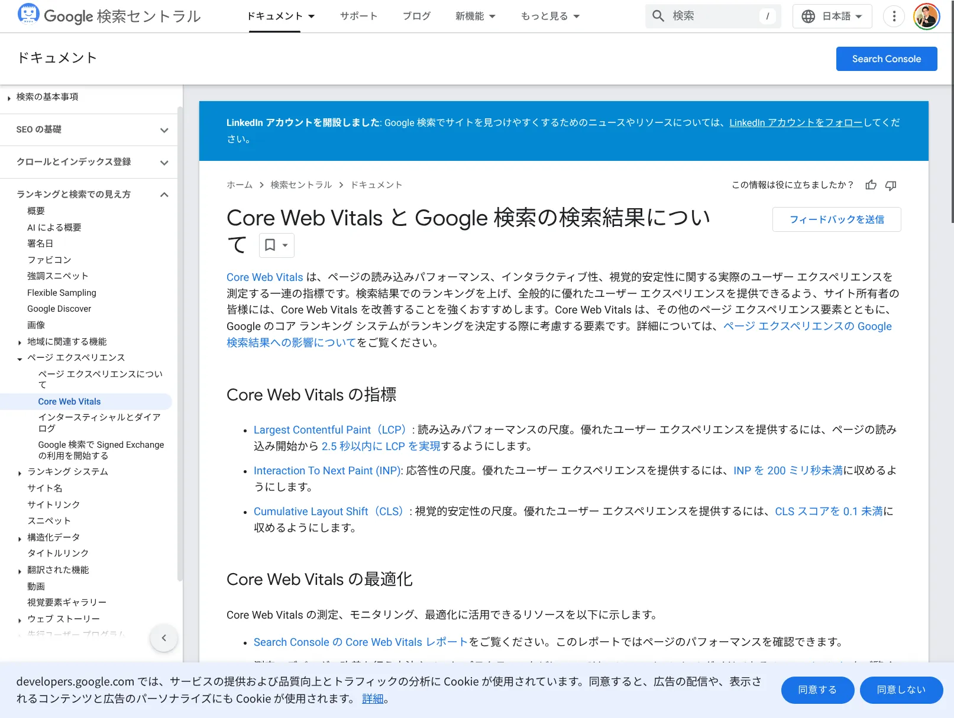The image size is (954, 718).
Task: Click 同意しない cookie button
Action: (901, 690)
